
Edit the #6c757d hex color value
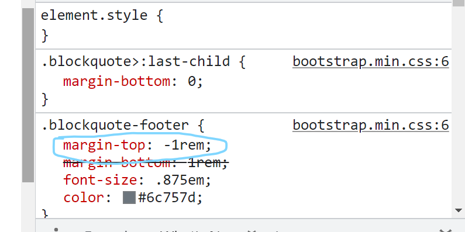coord(167,198)
